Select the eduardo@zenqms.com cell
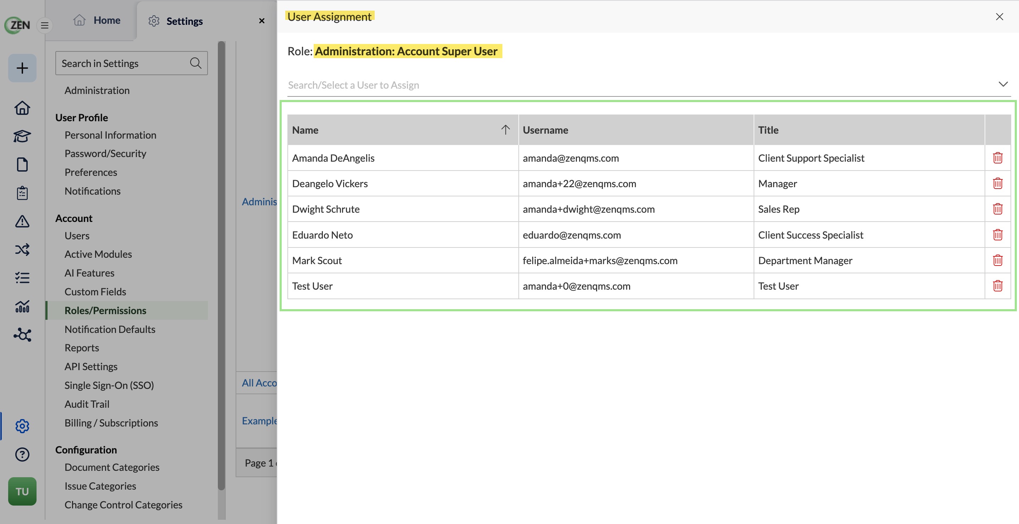Image resolution: width=1019 pixels, height=524 pixels. (x=636, y=235)
